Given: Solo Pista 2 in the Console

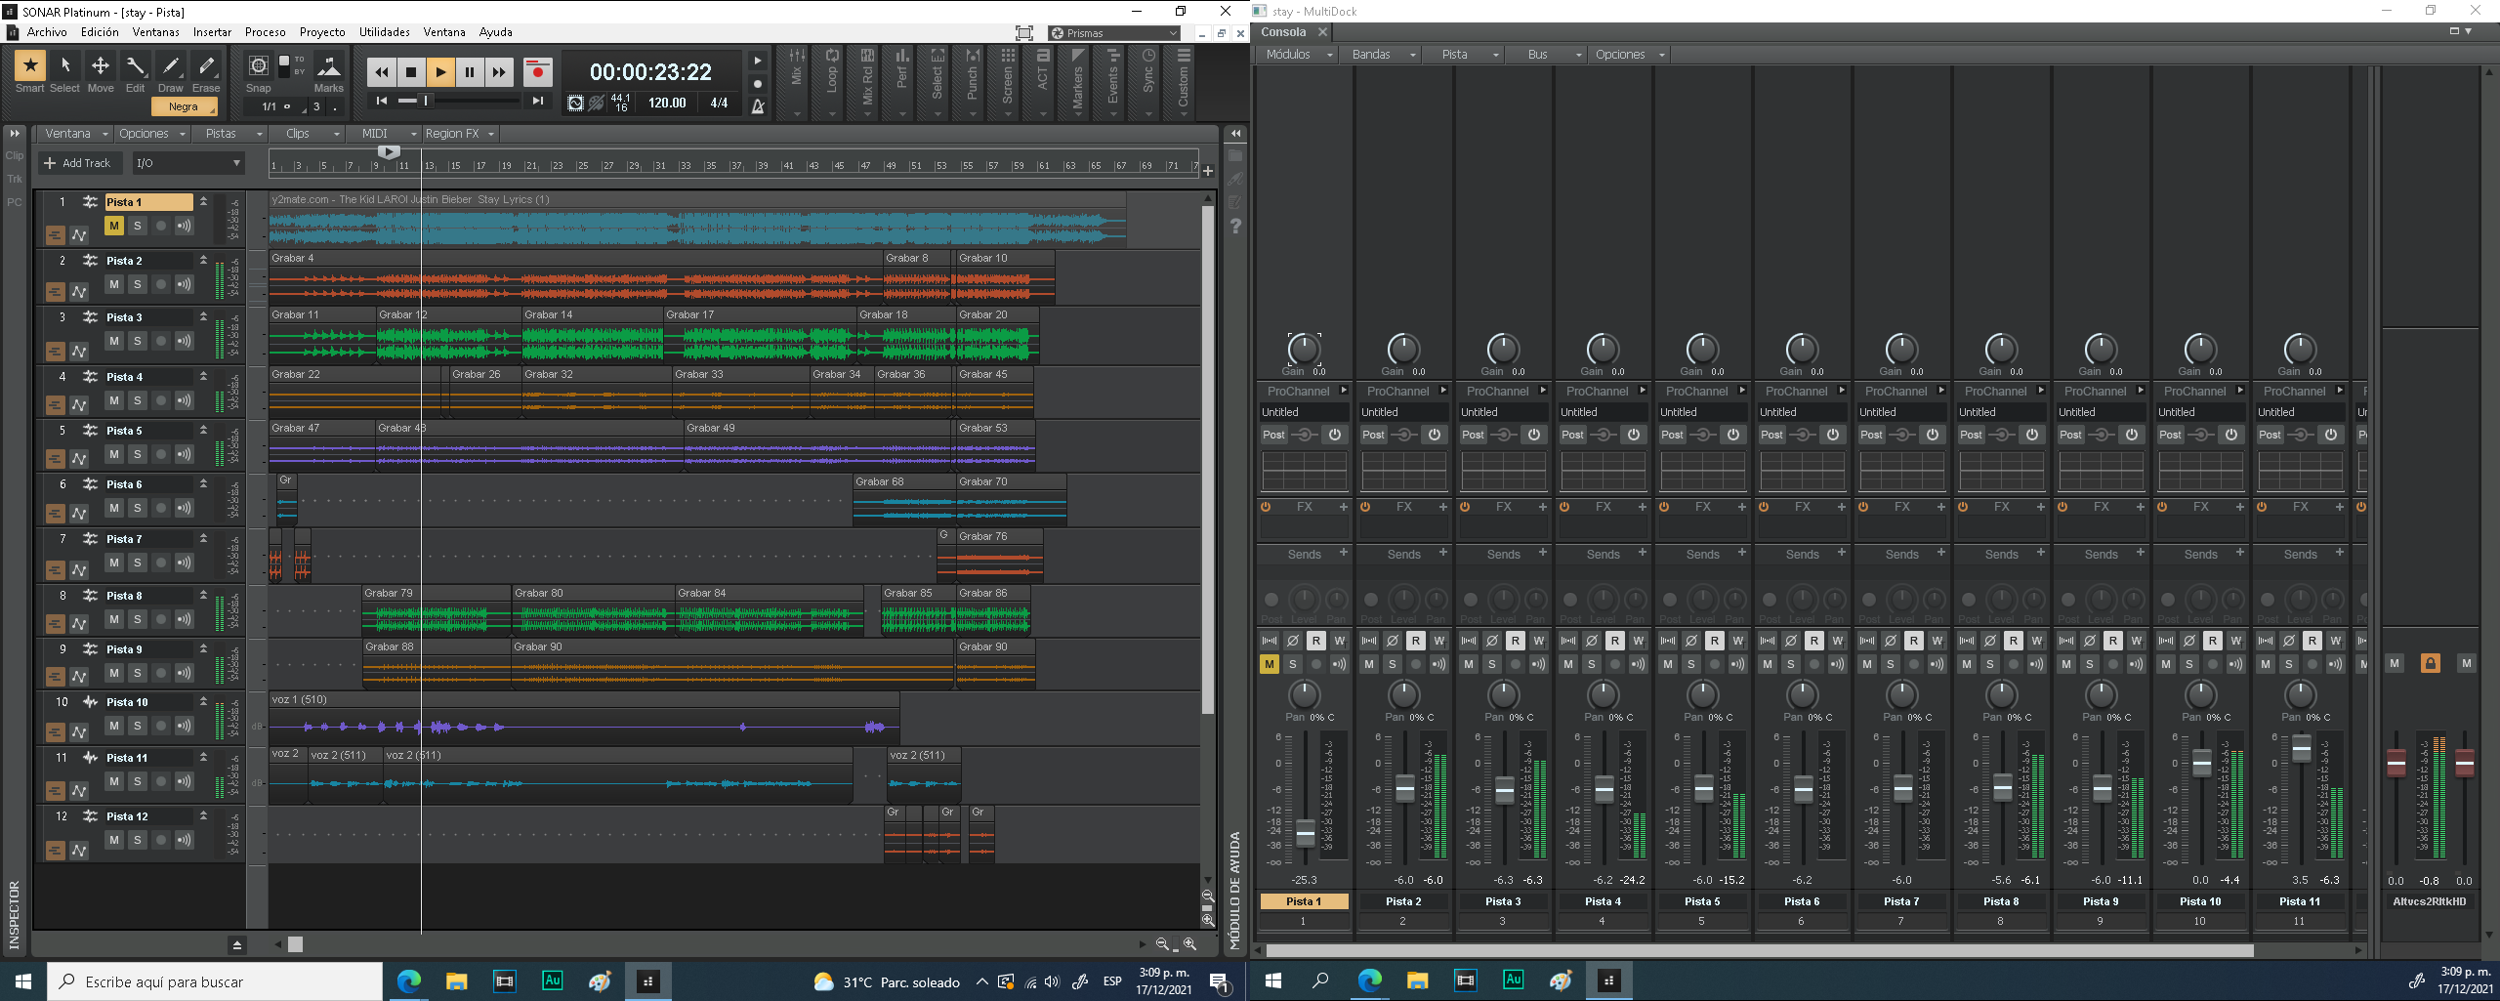Looking at the screenshot, I should (1393, 664).
